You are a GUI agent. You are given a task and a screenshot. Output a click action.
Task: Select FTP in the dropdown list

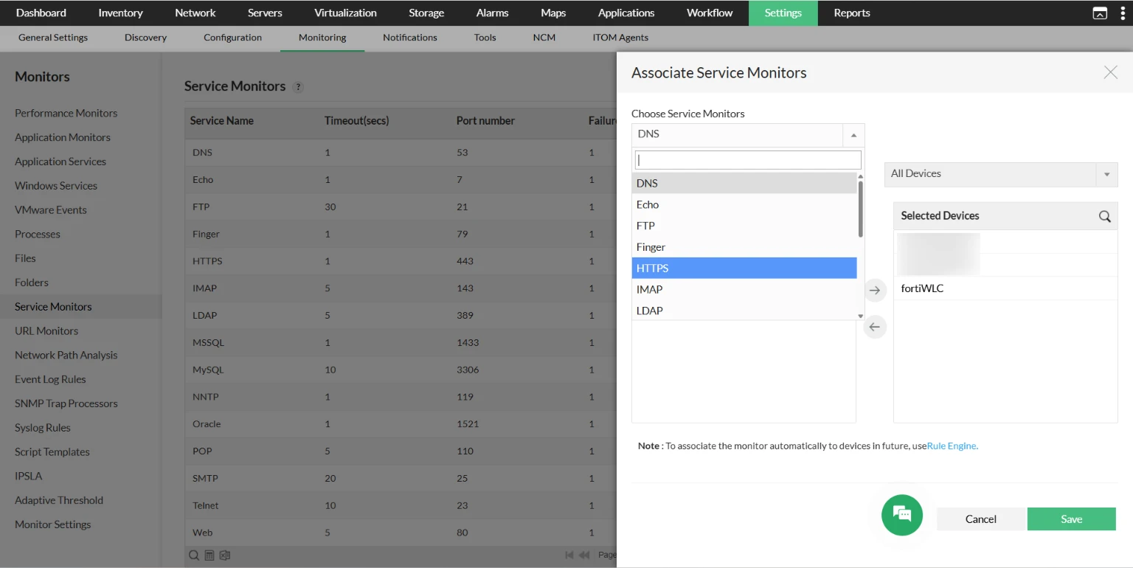coord(744,226)
